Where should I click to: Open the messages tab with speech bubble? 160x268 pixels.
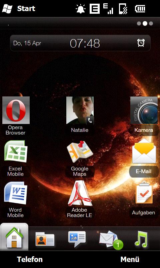pos(77,239)
